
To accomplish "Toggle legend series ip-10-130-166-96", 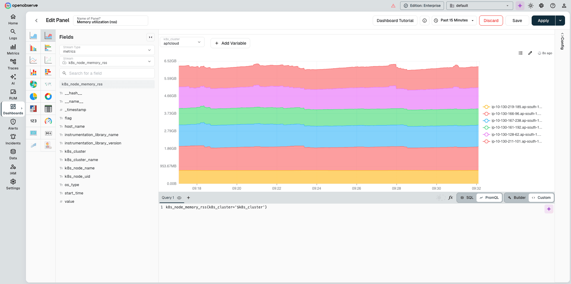I will [x=513, y=114].
